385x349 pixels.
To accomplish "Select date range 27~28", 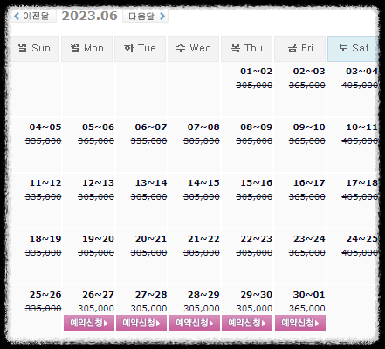I will 151,295.
